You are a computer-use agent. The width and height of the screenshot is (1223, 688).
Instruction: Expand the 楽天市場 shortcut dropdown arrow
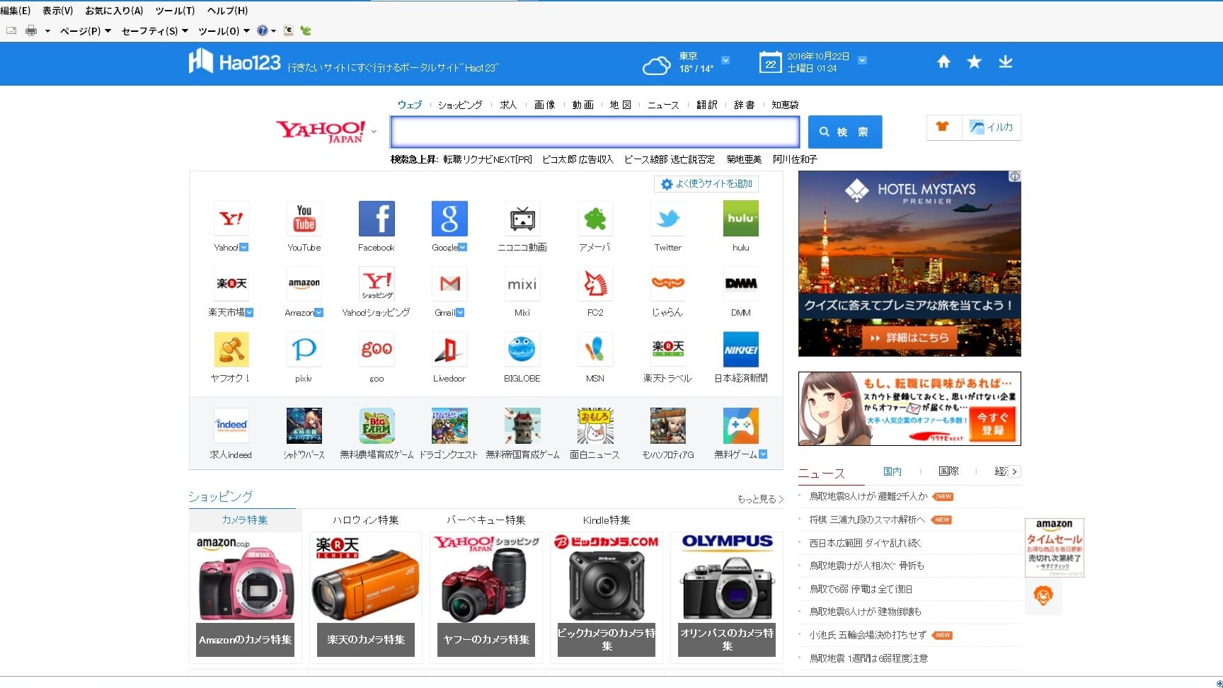point(249,312)
